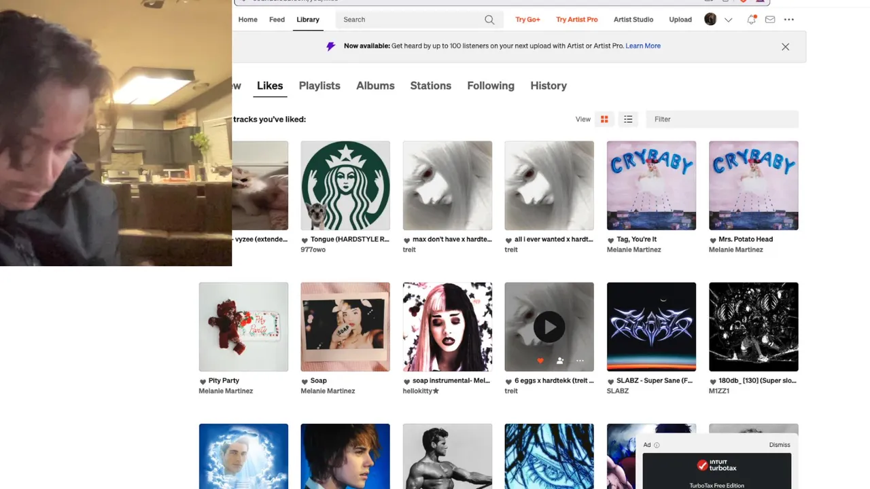Focus the Search field
The width and height of the screenshot is (870, 489).
(x=419, y=20)
